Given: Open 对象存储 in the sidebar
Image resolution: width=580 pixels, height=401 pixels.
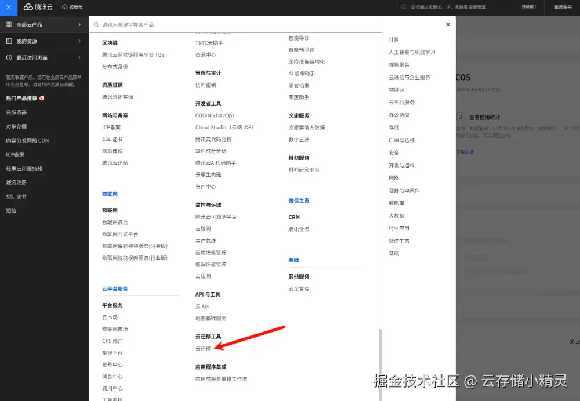Looking at the screenshot, I should tap(16, 127).
